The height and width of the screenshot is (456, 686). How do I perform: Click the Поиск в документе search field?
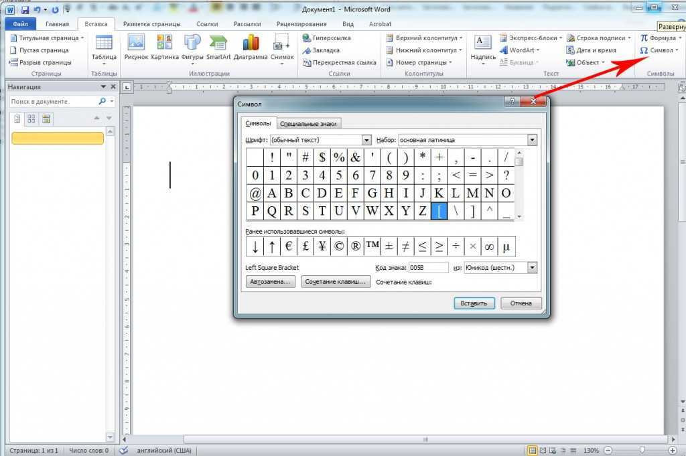coord(52,101)
